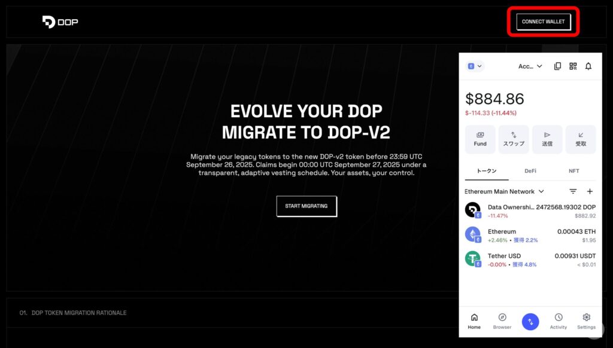Click the $882.92 DOP value text

coord(585,216)
